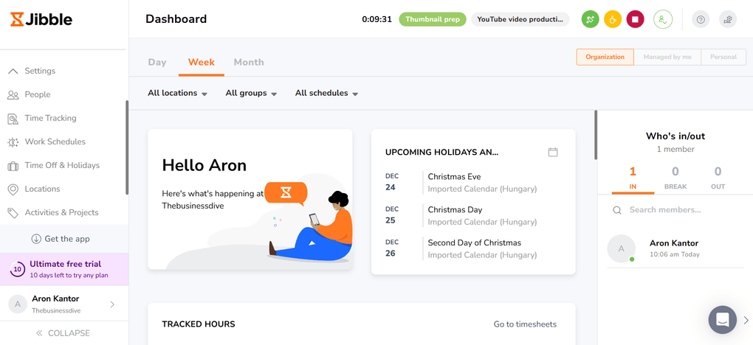Click Get the app
Image resolution: width=753 pixels, height=345 pixels.
(x=64, y=239)
